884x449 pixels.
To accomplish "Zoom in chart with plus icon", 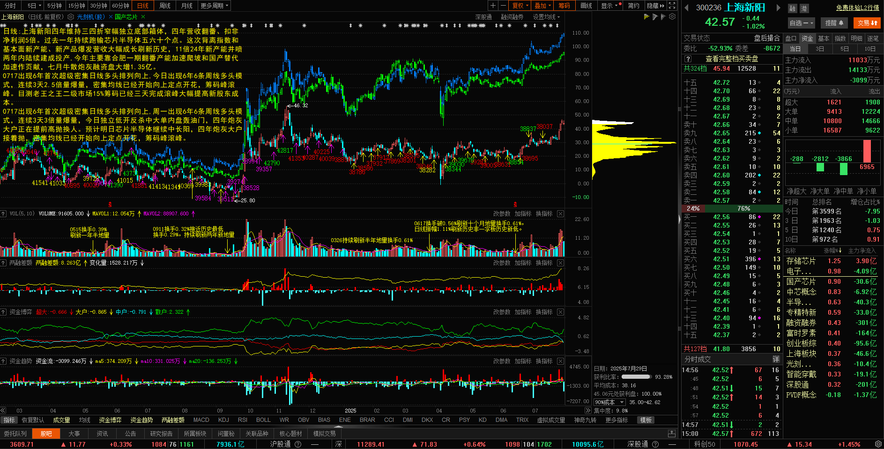I will click(493, 6).
